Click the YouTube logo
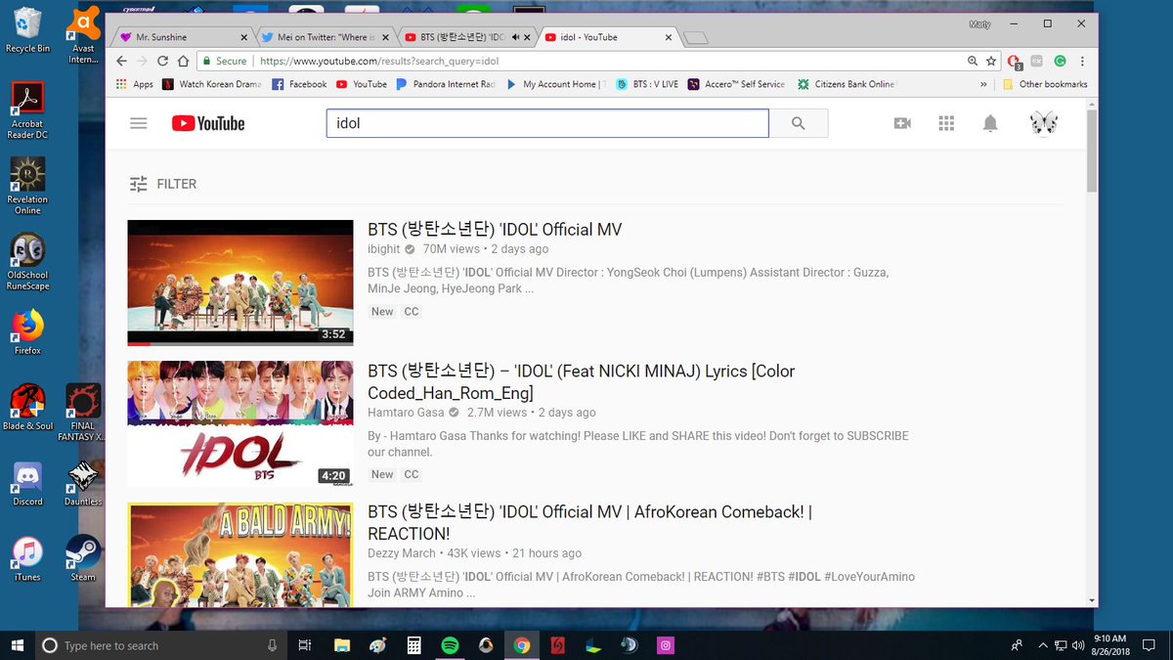1173x660 pixels. tap(208, 123)
